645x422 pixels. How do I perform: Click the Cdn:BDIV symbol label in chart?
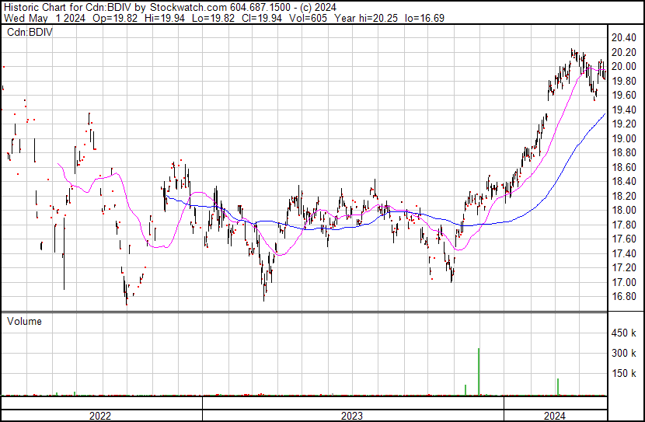click(x=28, y=33)
